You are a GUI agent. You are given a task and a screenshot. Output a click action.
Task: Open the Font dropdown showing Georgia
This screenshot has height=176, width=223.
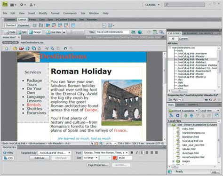pyautogui.click(x=105, y=152)
